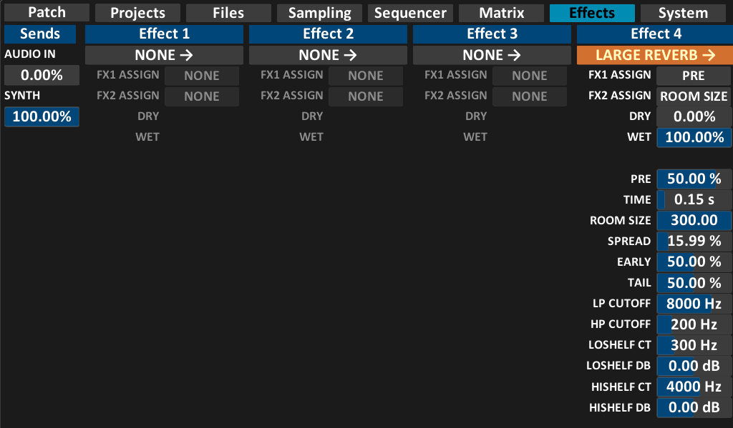The height and width of the screenshot is (428, 733).
Task: Change the LP CUTOFF frequency slider
Action: 694,304
